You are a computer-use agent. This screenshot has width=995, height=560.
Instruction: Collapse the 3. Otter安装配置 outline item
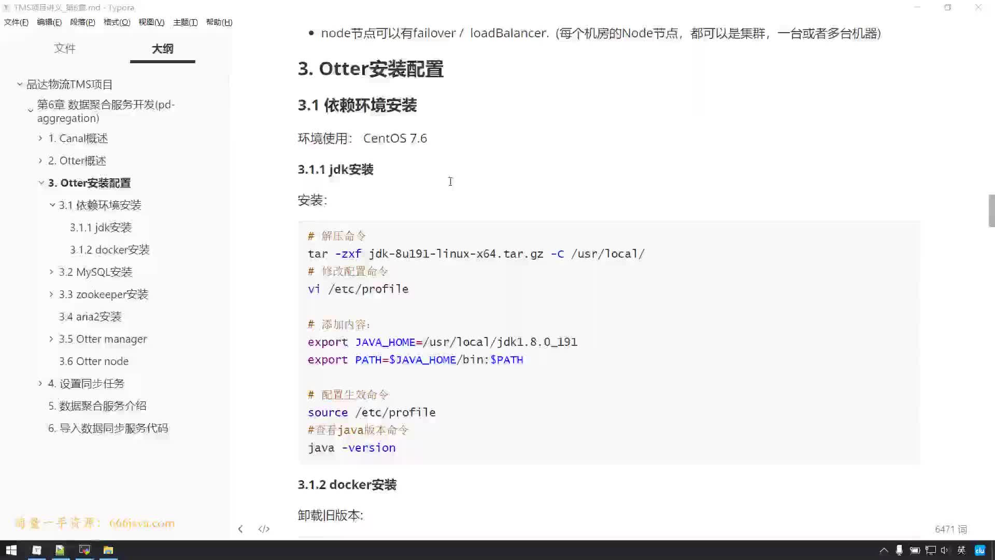click(41, 183)
